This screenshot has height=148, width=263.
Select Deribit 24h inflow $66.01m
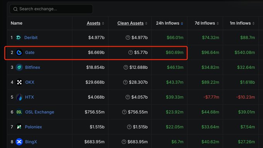click(x=175, y=37)
